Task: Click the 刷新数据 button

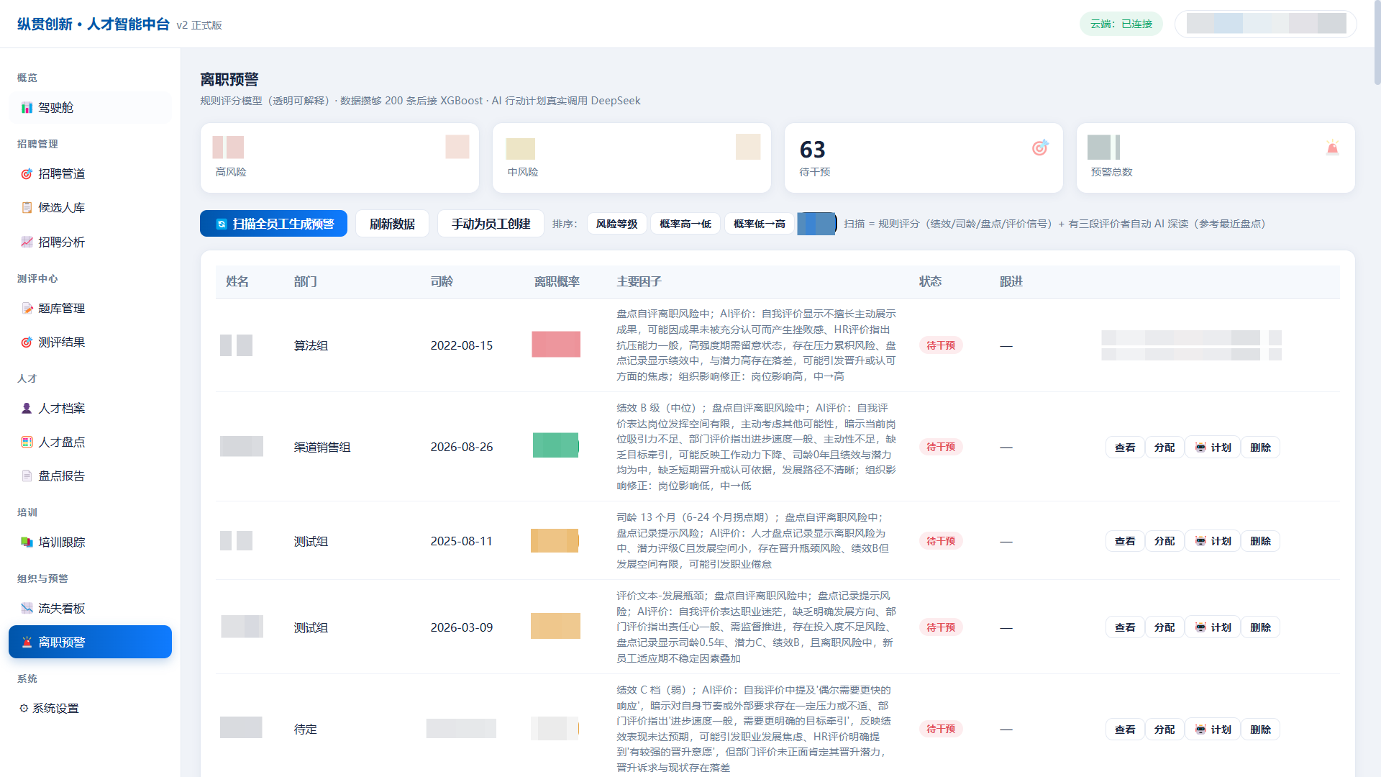Action: click(x=392, y=224)
